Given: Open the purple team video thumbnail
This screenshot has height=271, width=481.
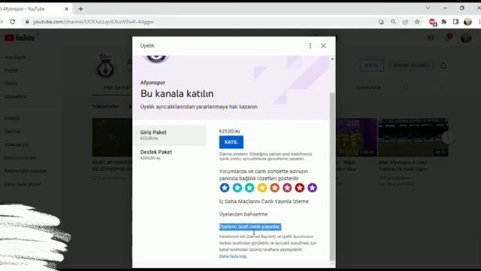Looking at the screenshot, I should click(356, 138).
